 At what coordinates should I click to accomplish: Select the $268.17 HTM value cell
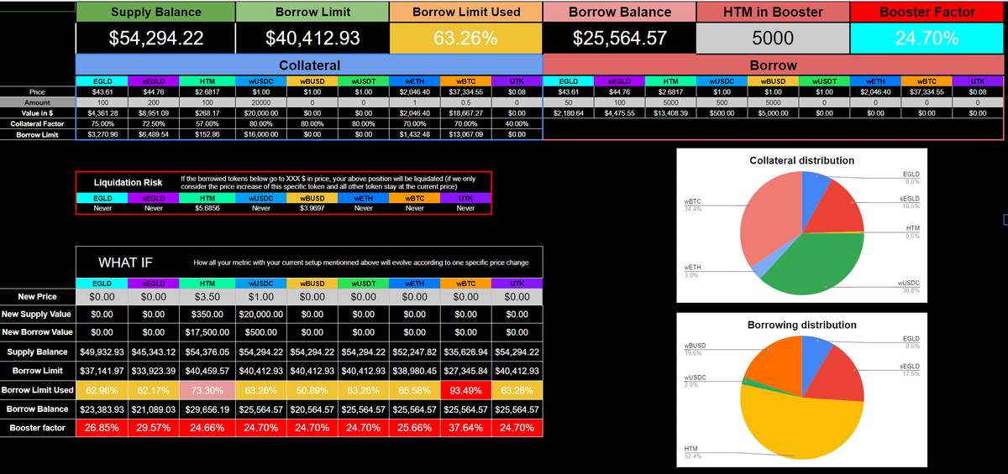[206, 112]
